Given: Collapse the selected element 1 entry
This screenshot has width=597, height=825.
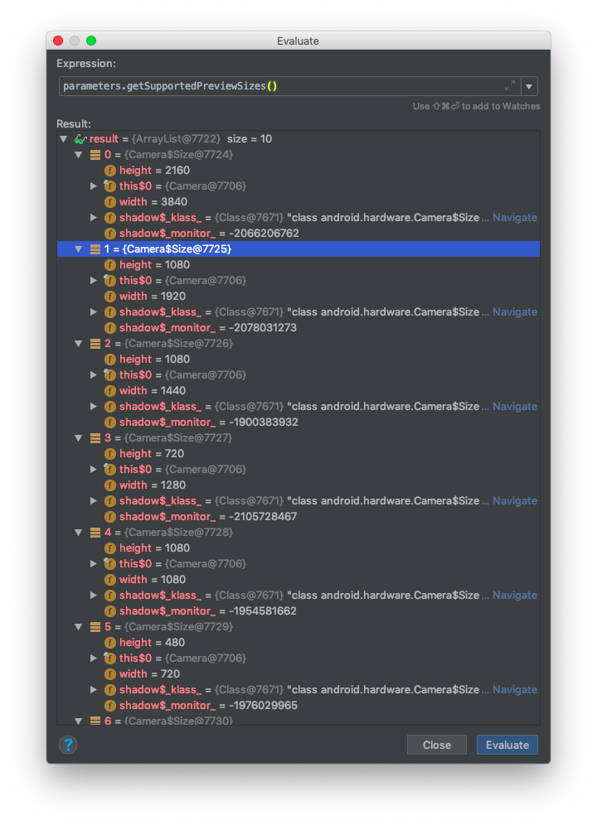Looking at the screenshot, I should pyautogui.click(x=79, y=248).
